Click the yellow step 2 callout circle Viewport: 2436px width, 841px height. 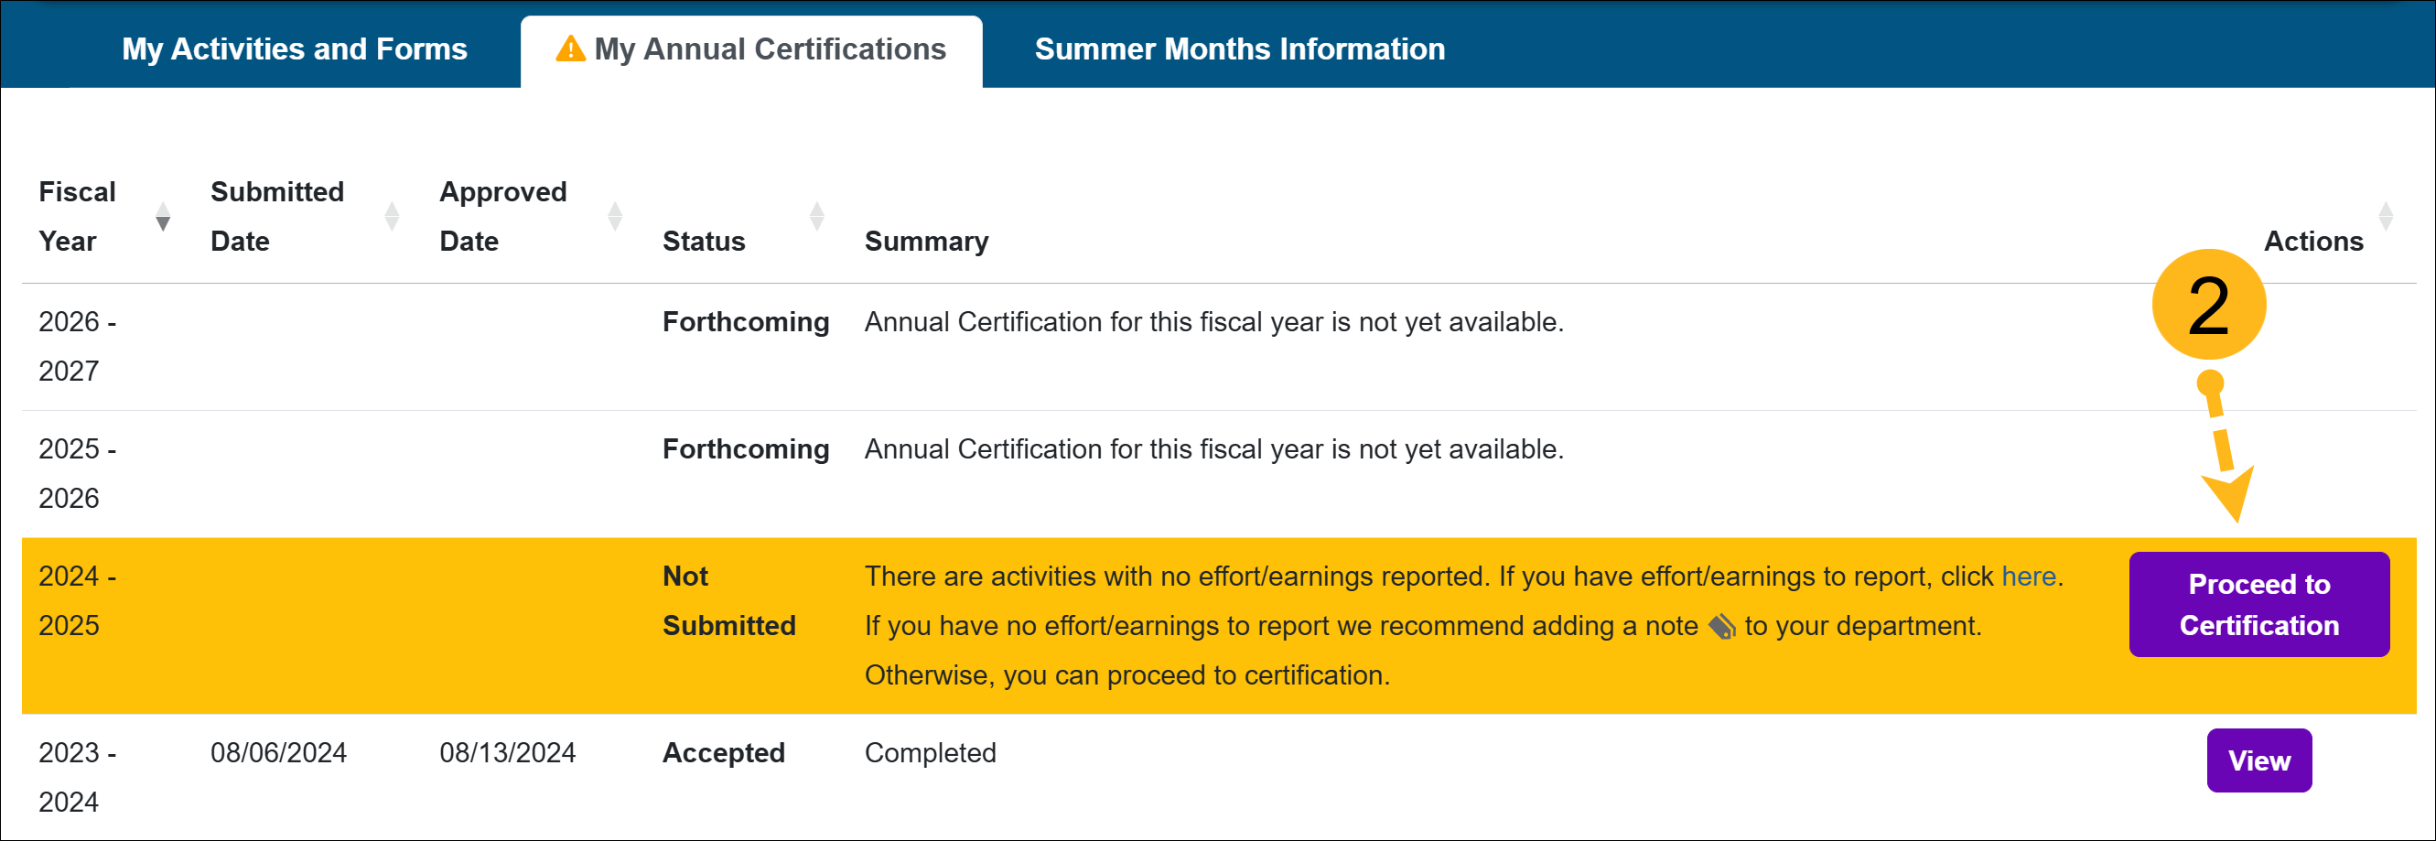coord(2208,305)
